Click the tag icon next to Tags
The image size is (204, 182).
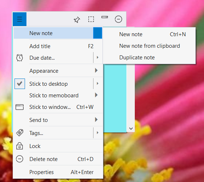[20, 133]
